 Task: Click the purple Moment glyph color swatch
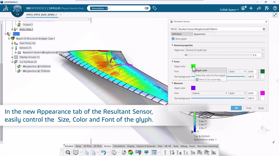193,88
